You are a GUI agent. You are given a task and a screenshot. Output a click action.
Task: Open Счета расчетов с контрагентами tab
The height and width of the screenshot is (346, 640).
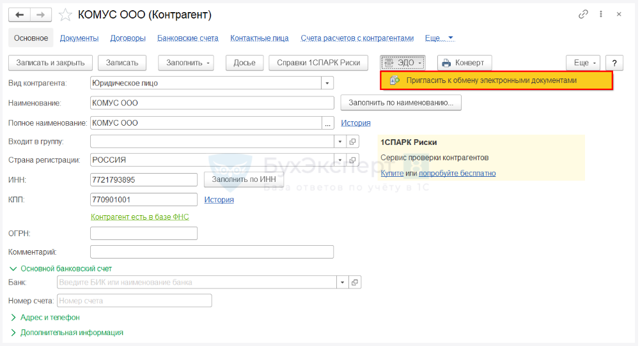(357, 38)
